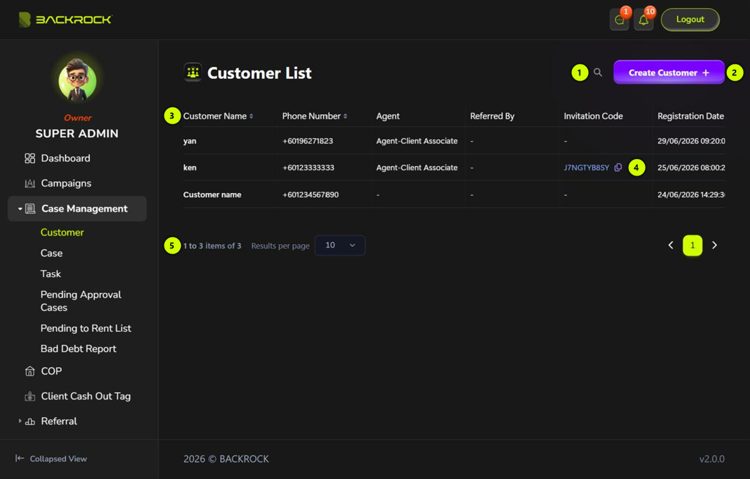The height and width of the screenshot is (479, 750).
Task: Click phone number +60196271823
Action: click(x=307, y=141)
